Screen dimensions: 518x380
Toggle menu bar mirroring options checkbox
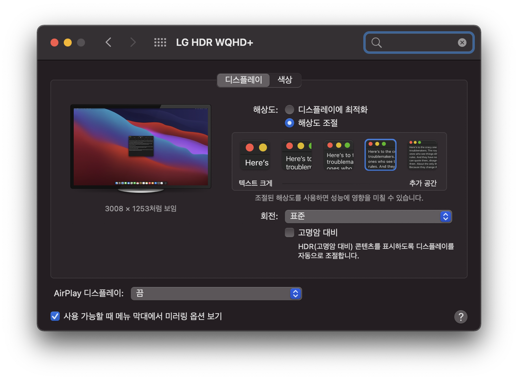pos(55,316)
